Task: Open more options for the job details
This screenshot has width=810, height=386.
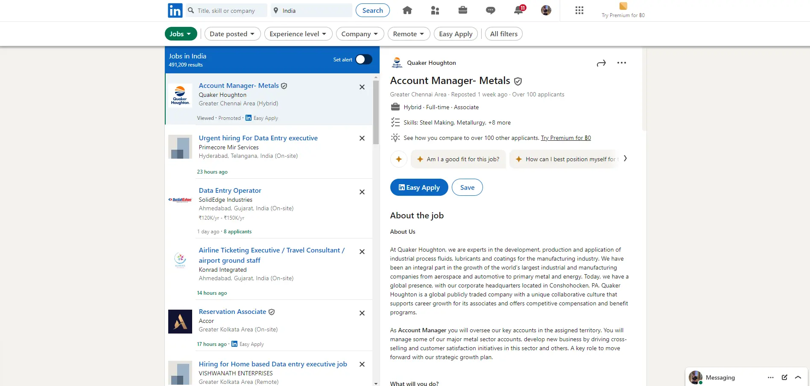Action: coord(622,63)
